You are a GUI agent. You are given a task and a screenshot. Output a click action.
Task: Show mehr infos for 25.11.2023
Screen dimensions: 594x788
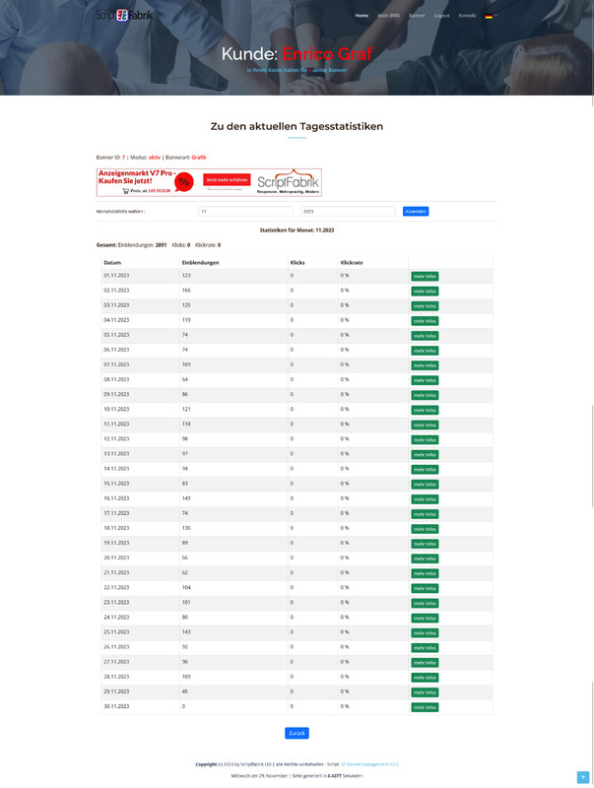[x=425, y=633]
